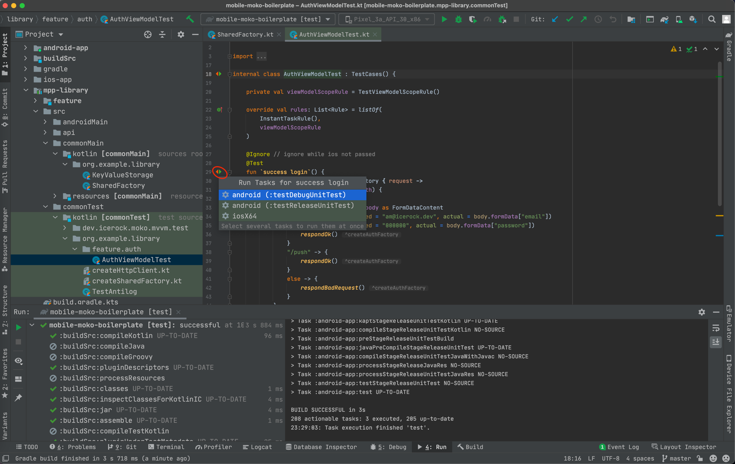Open the Layout Inspector
The width and height of the screenshot is (735, 464).
click(684, 447)
